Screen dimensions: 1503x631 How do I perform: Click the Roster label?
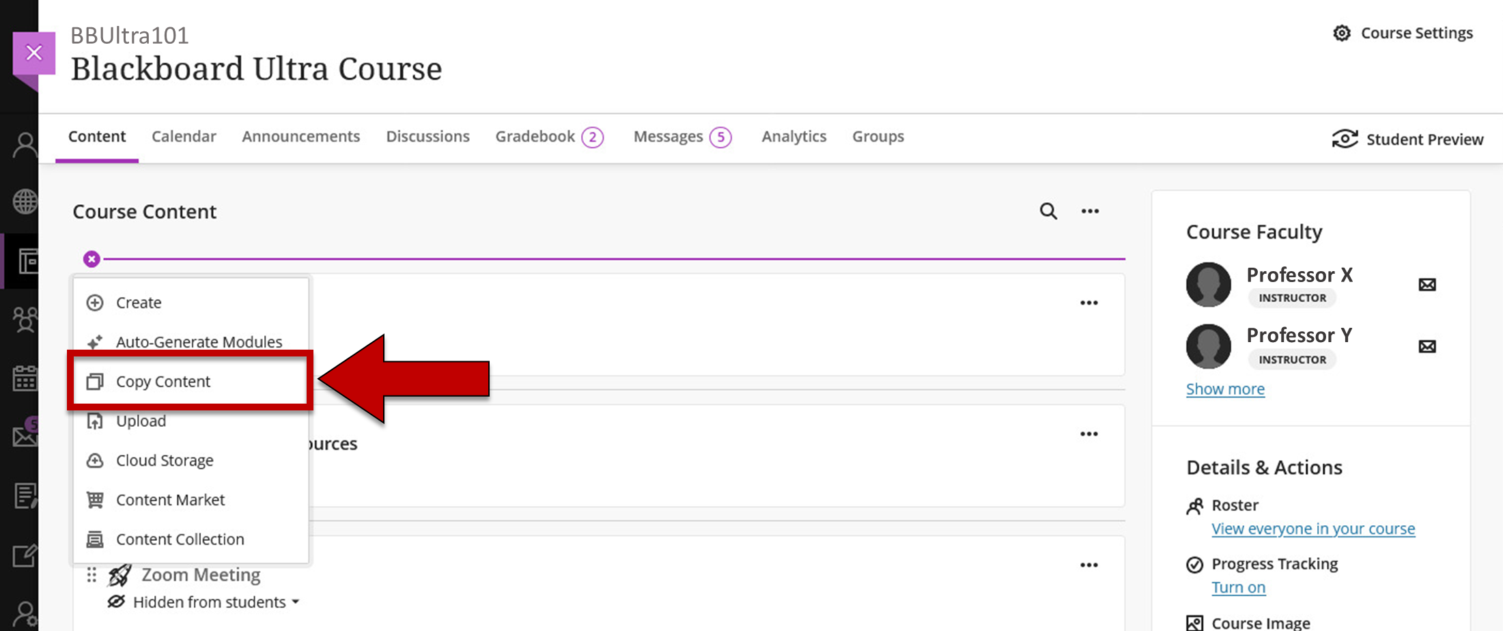pyautogui.click(x=1235, y=505)
